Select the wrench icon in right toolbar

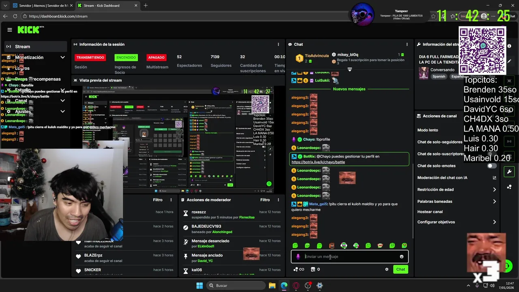tap(509, 172)
